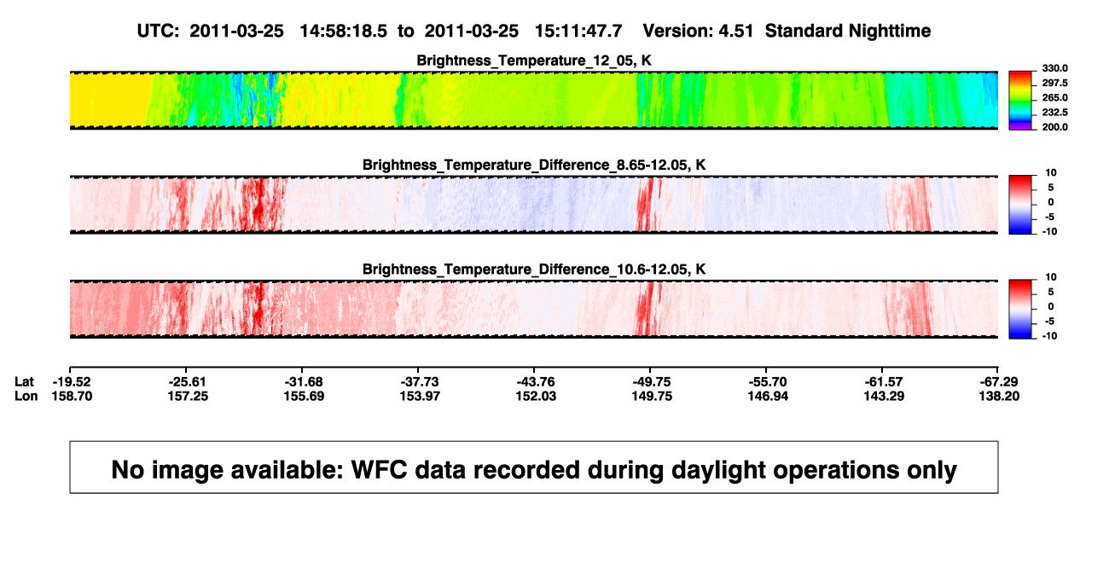Click the 10.6-12.05 difference image strip

pyautogui.click(x=534, y=309)
